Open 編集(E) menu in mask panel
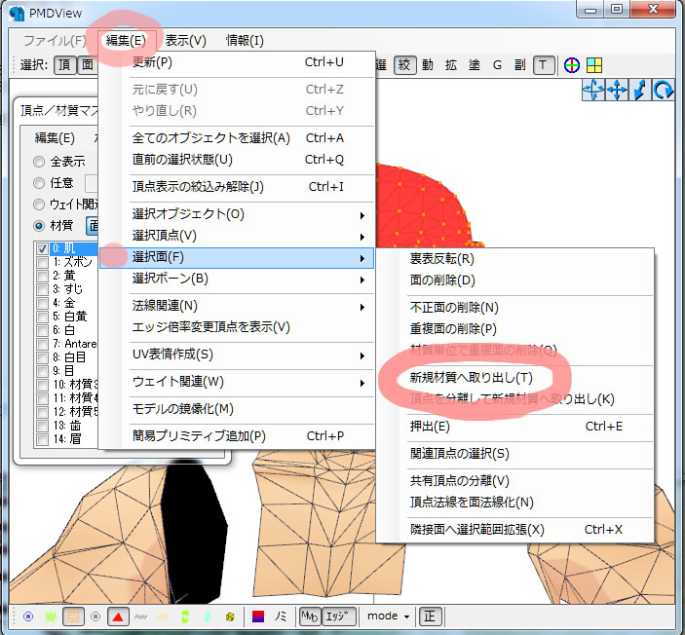This screenshot has height=635, width=685. point(55,138)
